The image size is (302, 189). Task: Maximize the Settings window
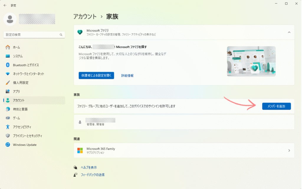point(286,4)
